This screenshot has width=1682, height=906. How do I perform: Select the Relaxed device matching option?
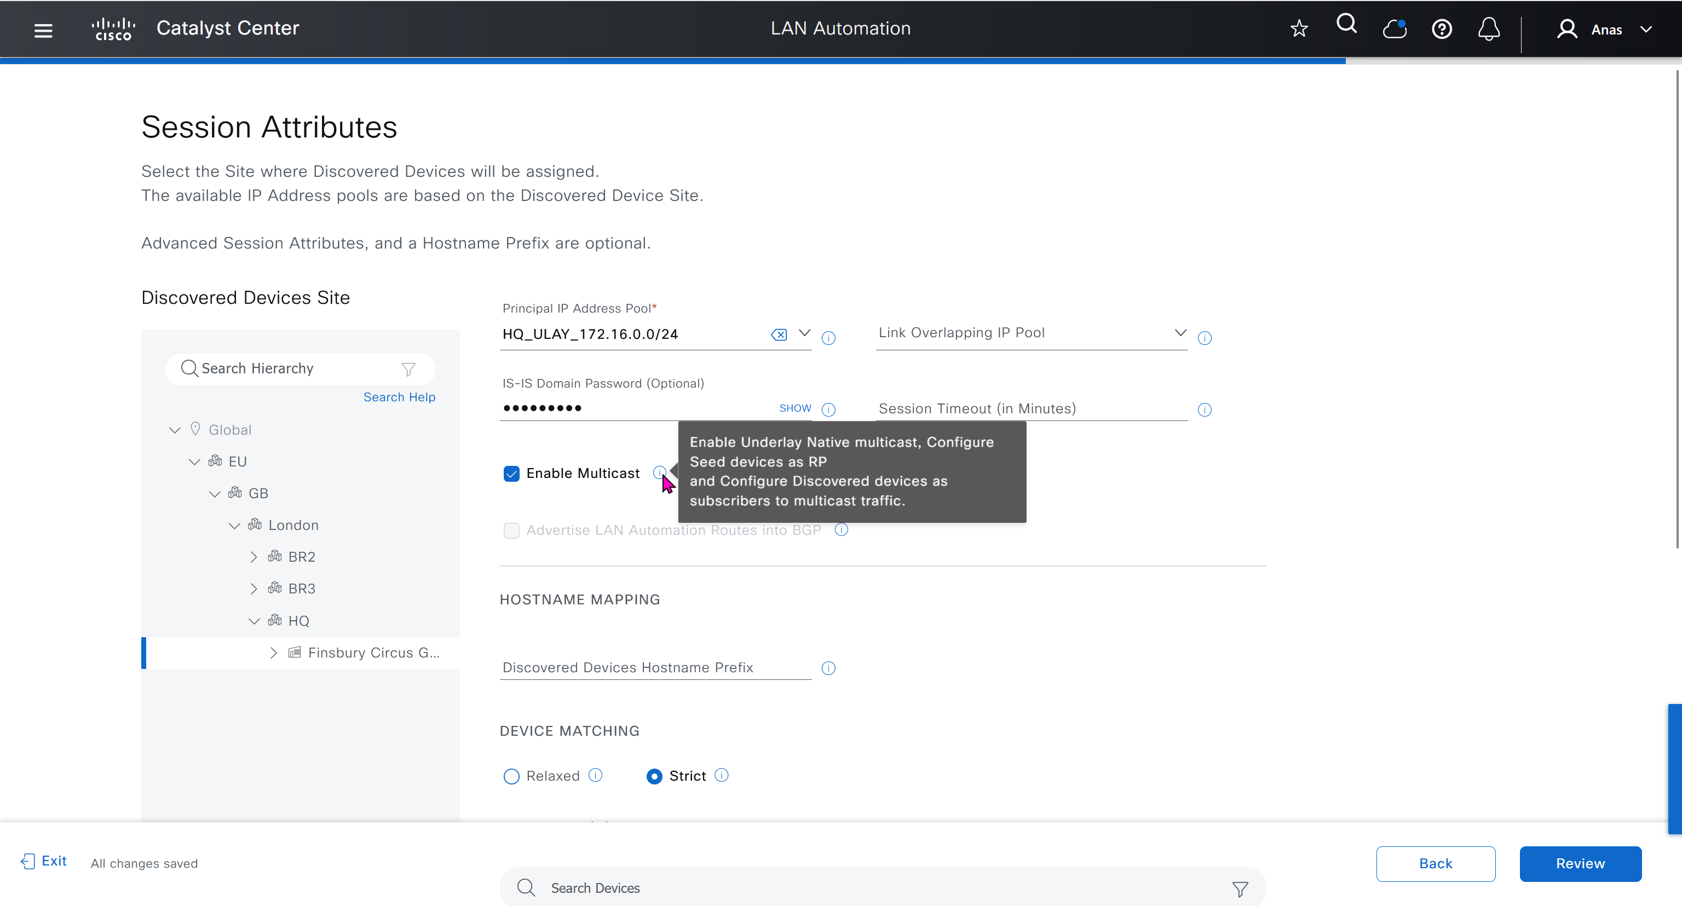coord(511,776)
